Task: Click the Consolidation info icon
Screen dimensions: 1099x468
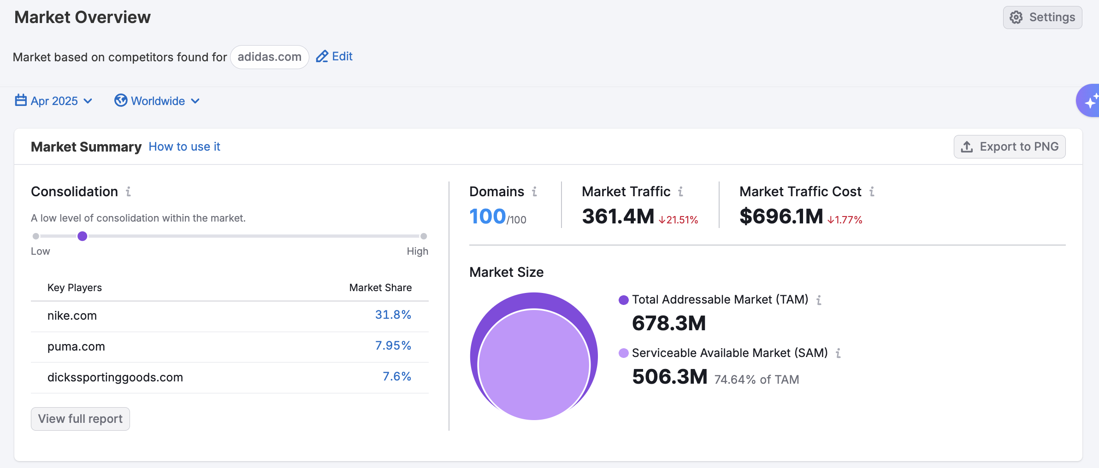Action: [x=129, y=192]
